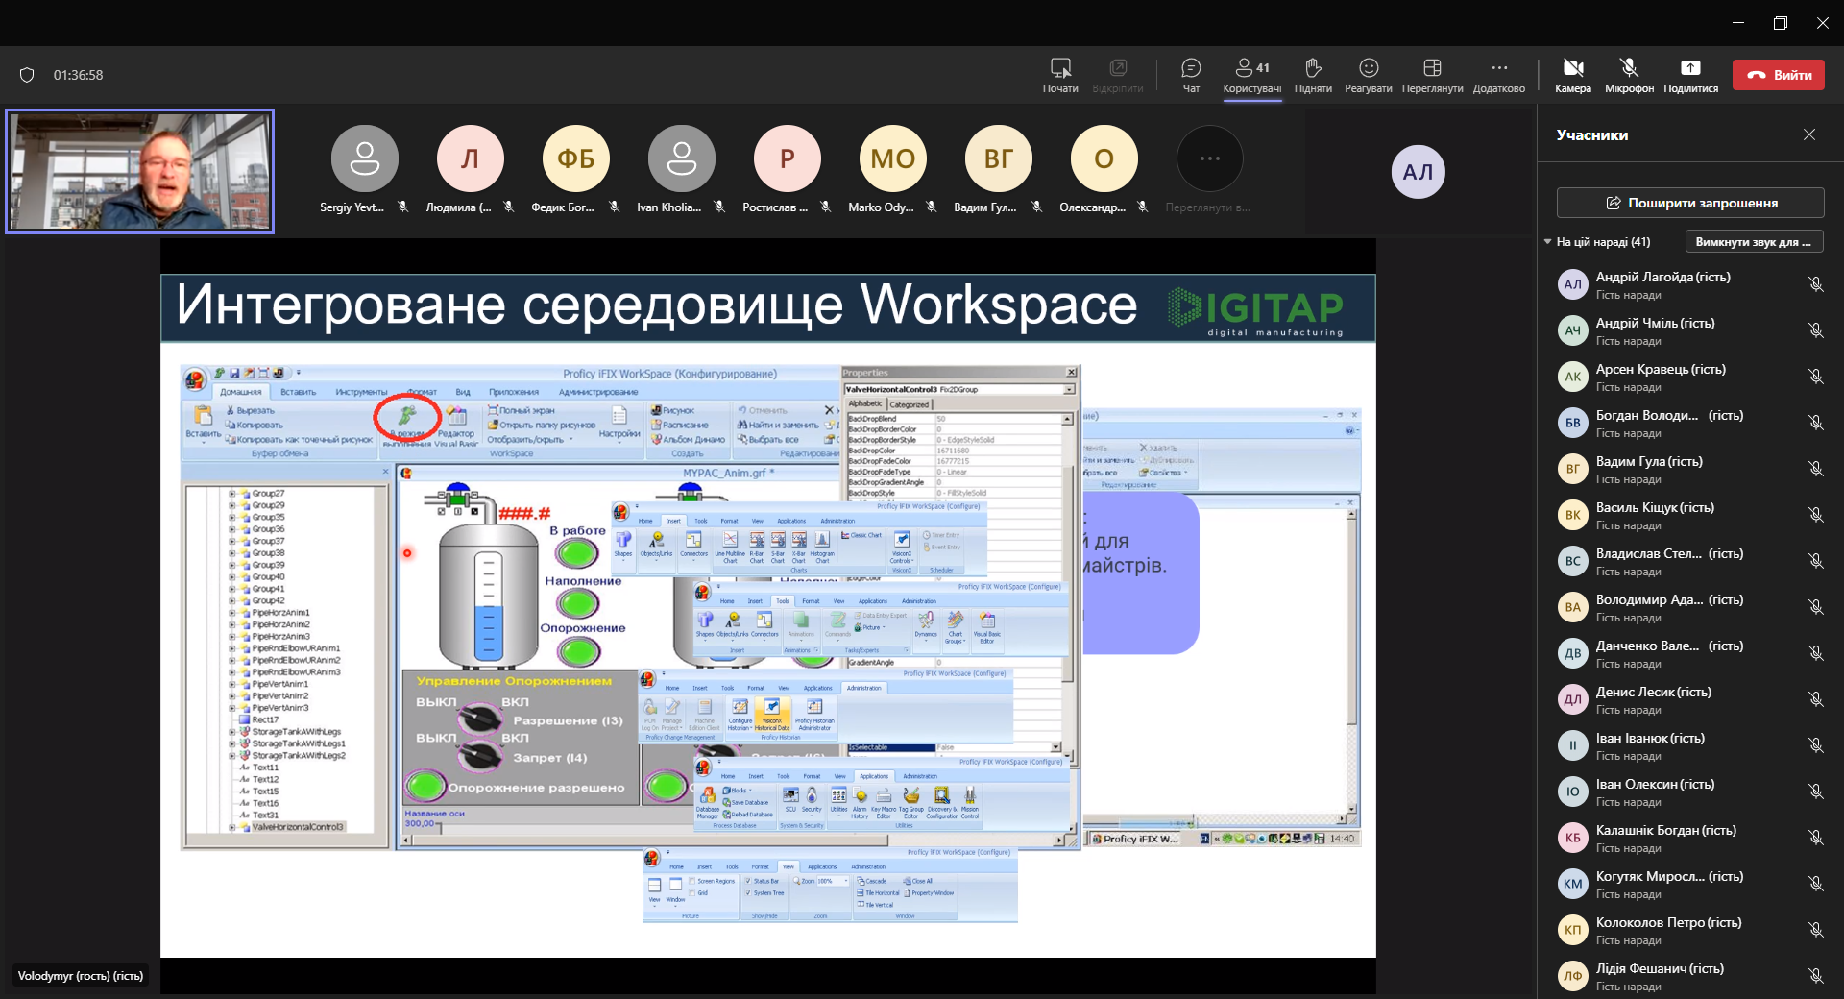Close the Учасники panel

(x=1809, y=134)
